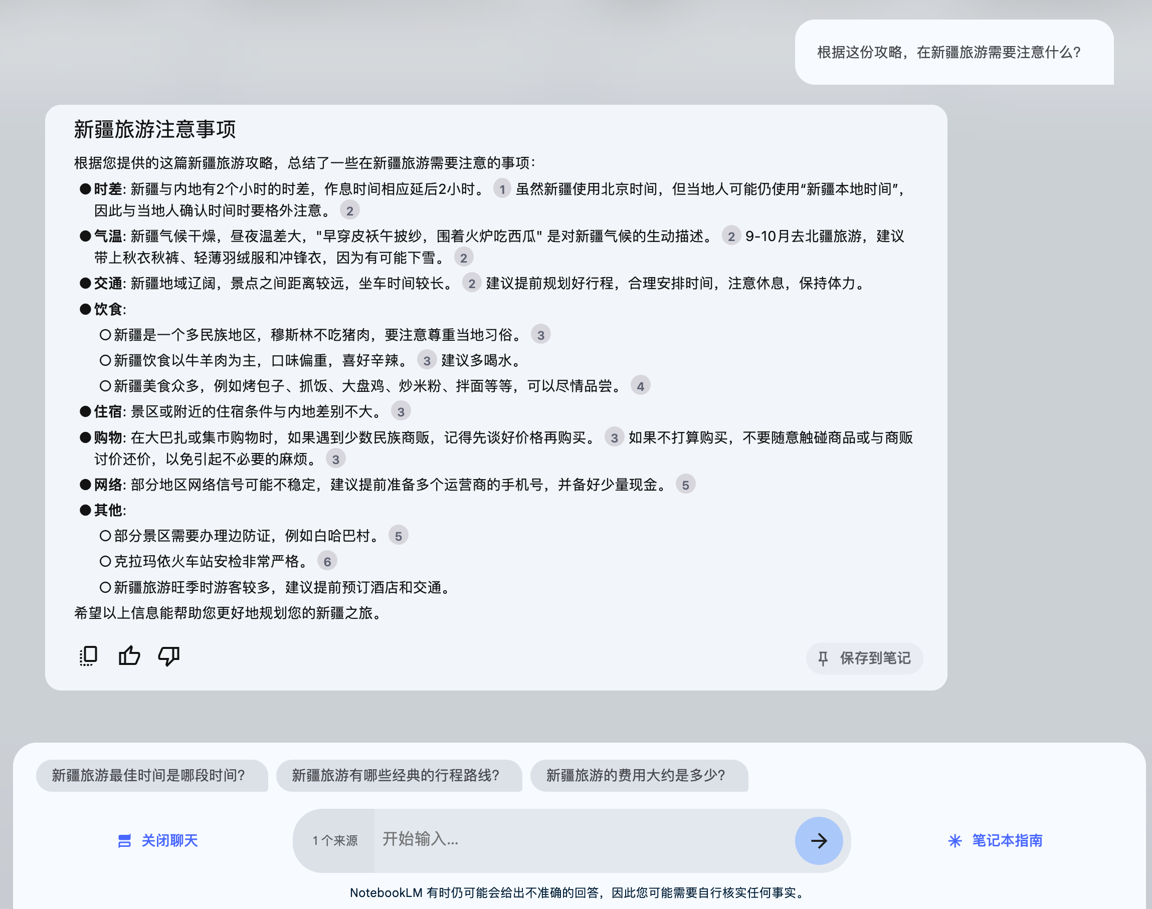Click the bold 气温 label
Viewport: 1152px width, 909px height.
pos(108,237)
